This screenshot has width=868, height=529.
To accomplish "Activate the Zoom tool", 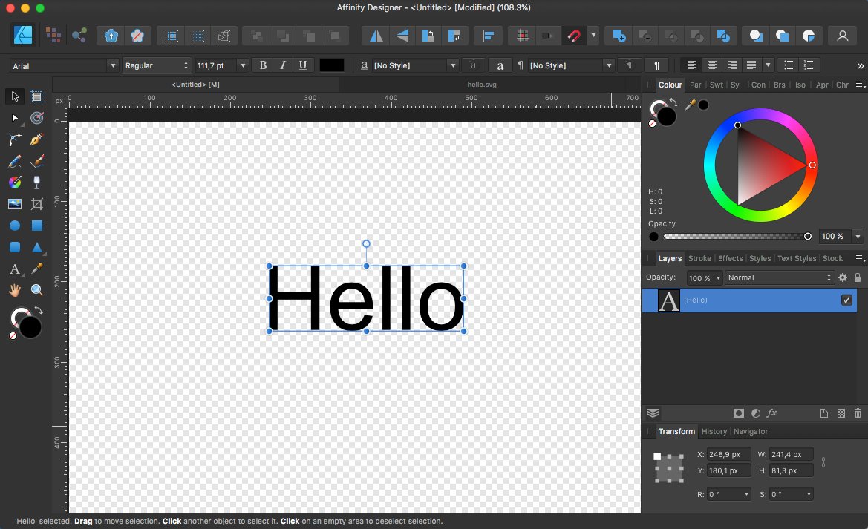I will tap(36, 289).
